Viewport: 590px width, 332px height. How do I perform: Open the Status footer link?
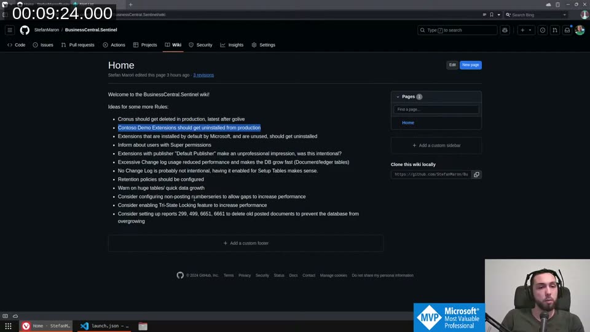279,275
